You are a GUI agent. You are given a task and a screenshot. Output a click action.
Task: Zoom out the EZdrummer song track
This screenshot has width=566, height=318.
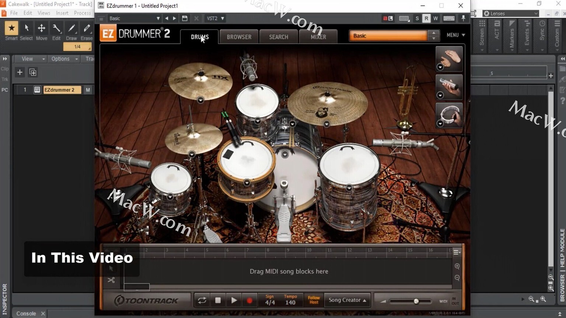(457, 278)
